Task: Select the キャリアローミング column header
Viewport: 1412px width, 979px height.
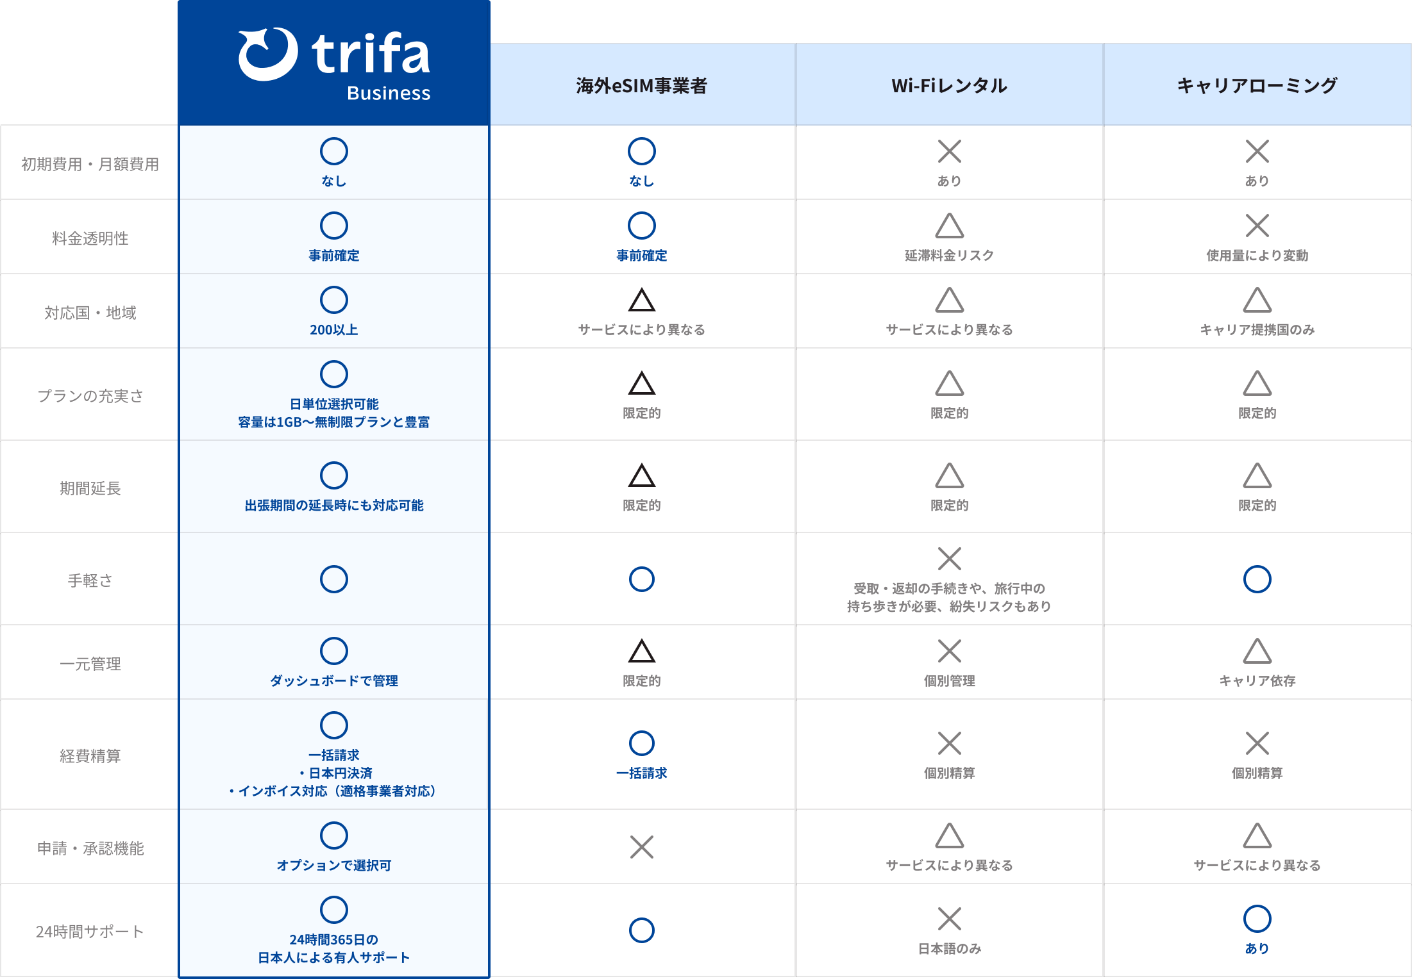Action: (x=1257, y=85)
